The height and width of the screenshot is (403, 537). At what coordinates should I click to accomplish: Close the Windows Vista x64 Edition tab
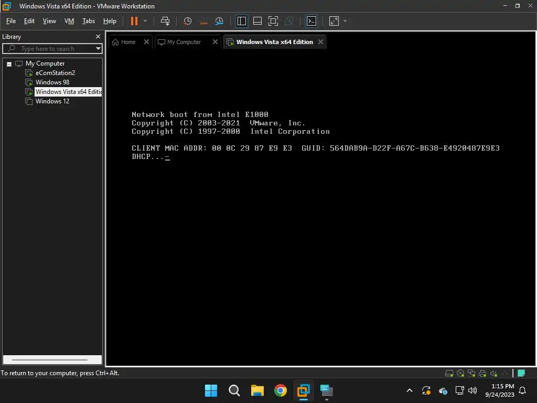coord(320,42)
